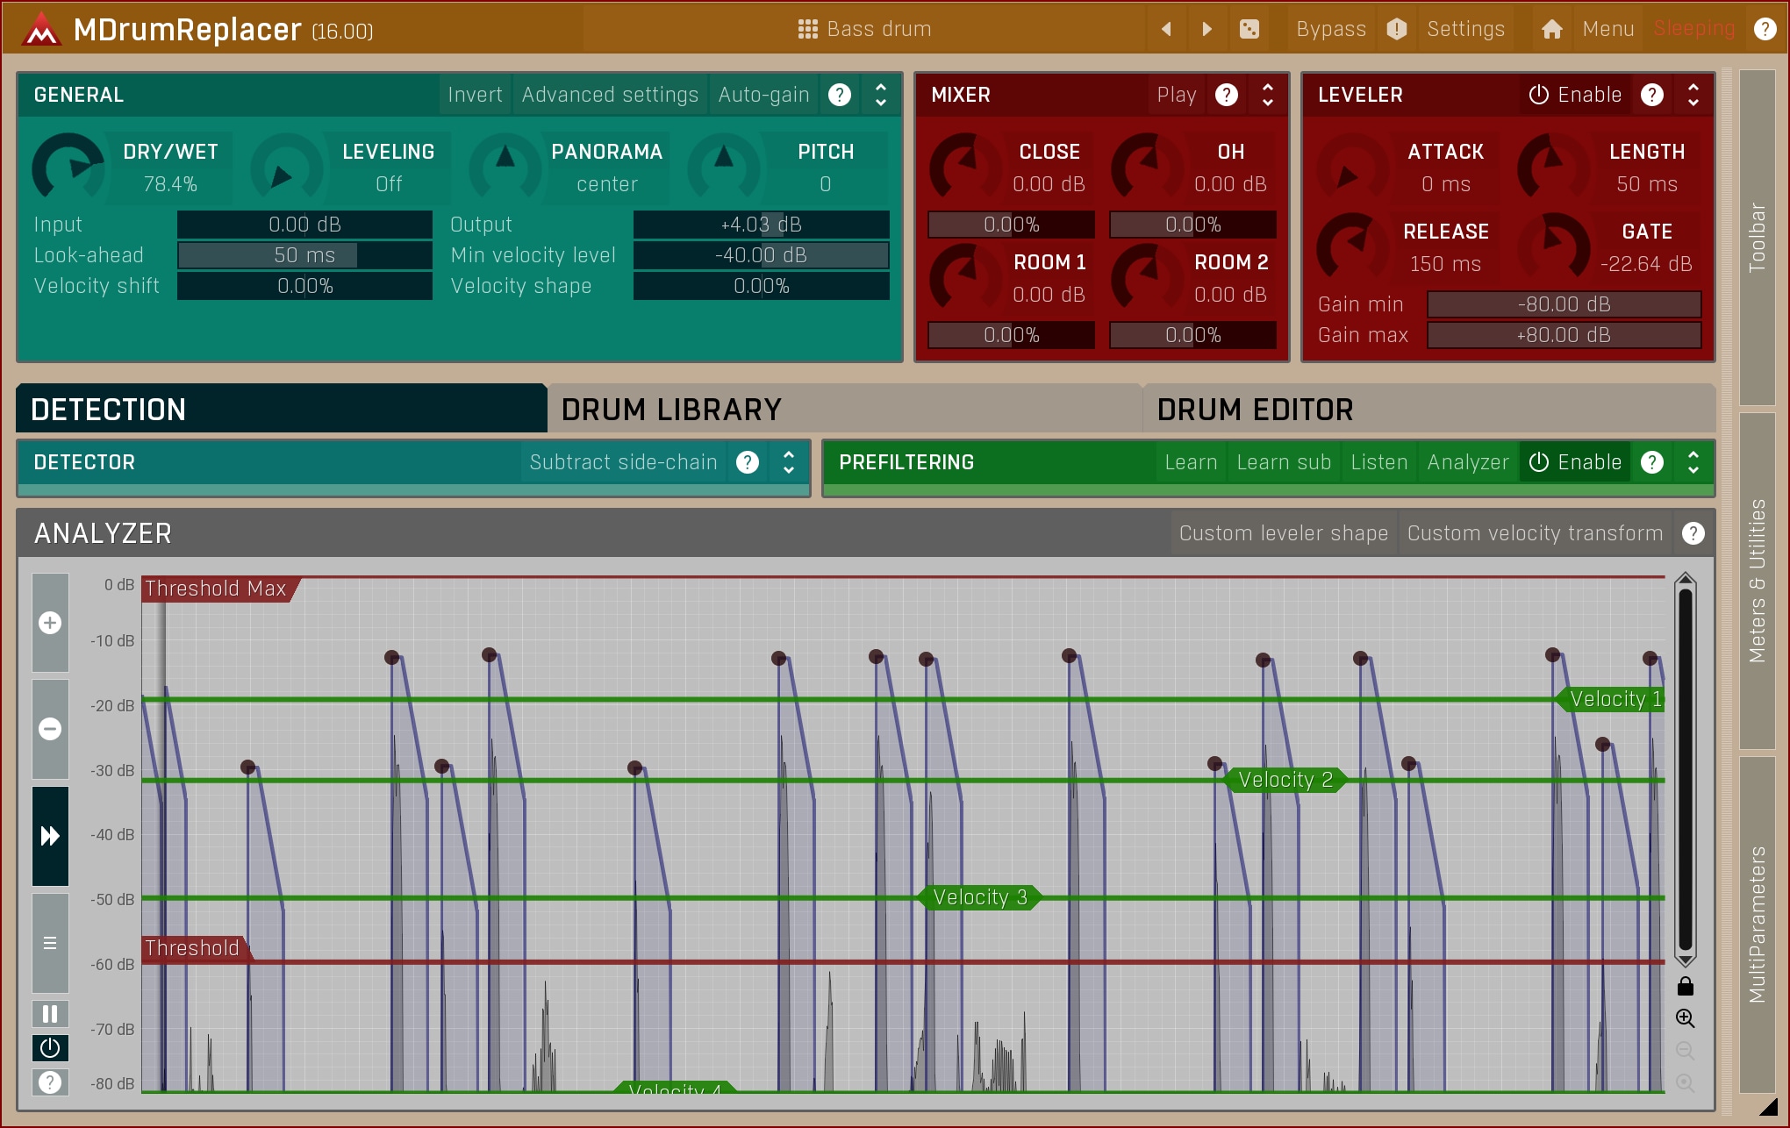
Task: Open help for the PREFILTERING panel
Action: tap(1652, 462)
